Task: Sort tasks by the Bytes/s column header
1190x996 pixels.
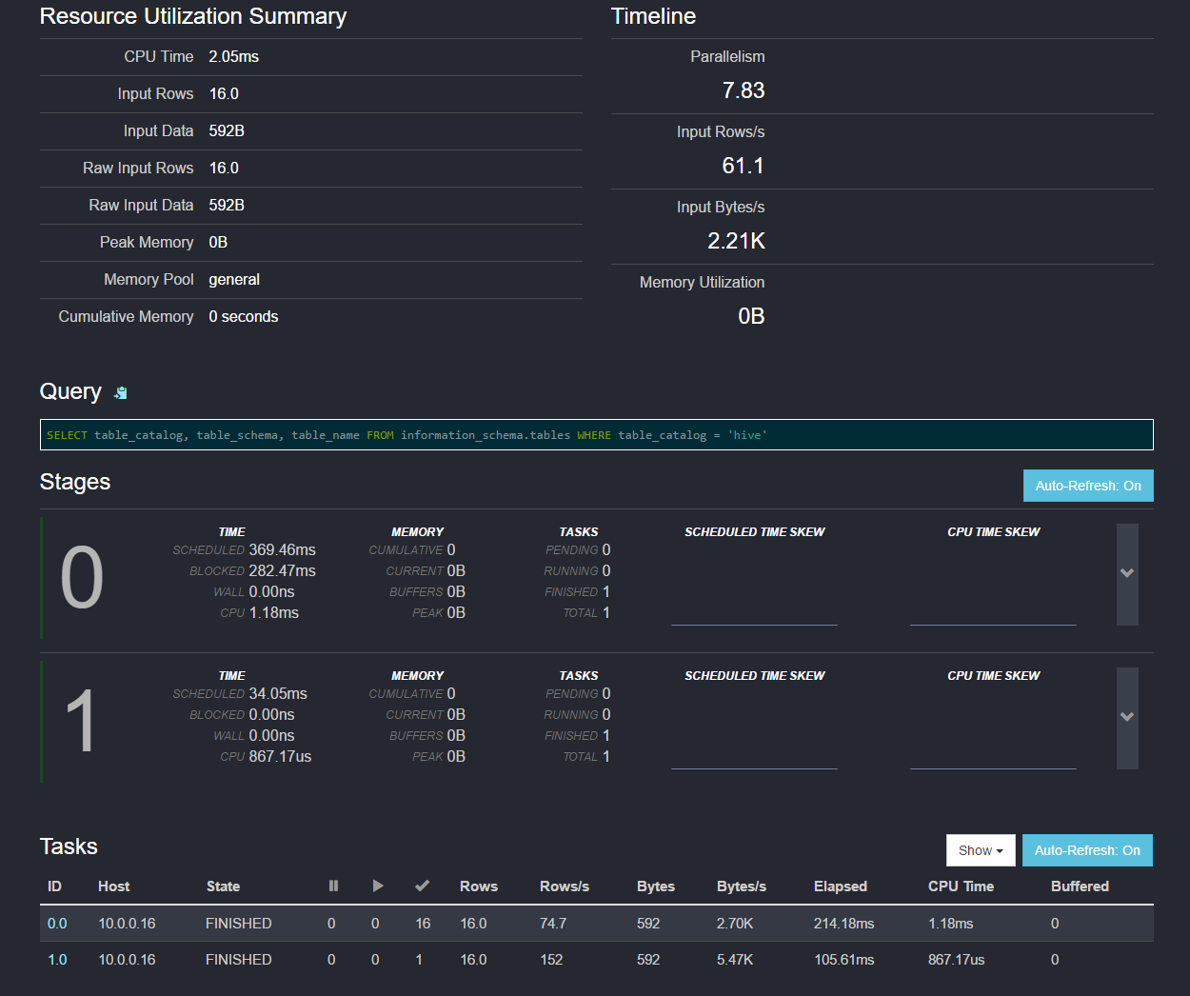Action: pos(742,886)
